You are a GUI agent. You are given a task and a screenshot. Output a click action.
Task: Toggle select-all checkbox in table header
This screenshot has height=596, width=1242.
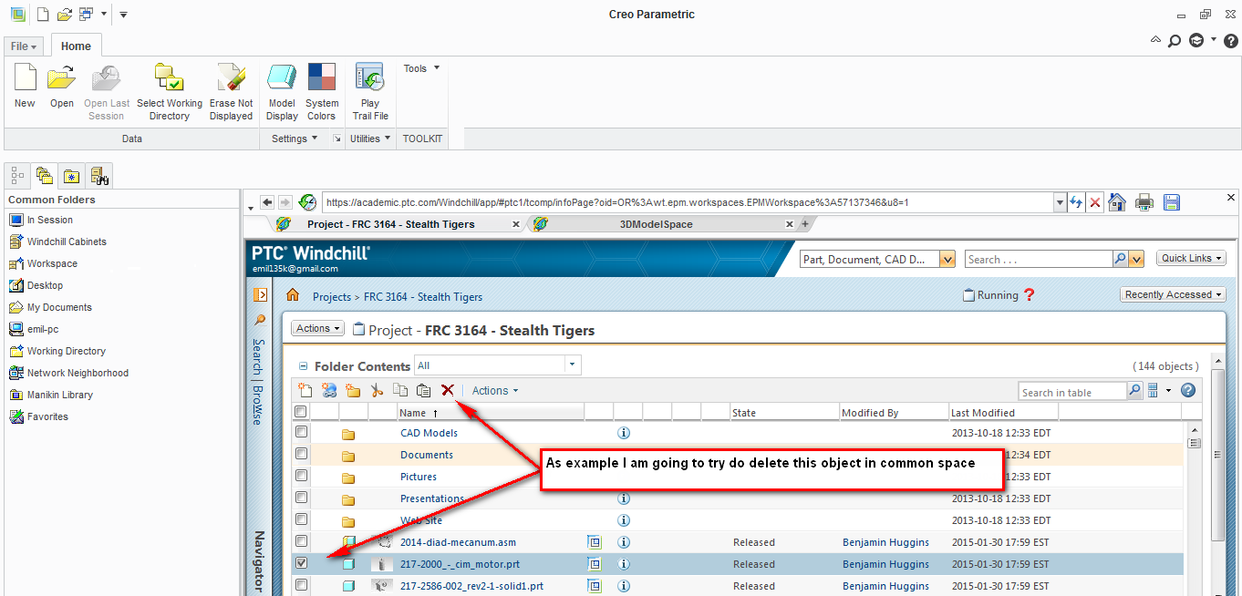(x=301, y=412)
